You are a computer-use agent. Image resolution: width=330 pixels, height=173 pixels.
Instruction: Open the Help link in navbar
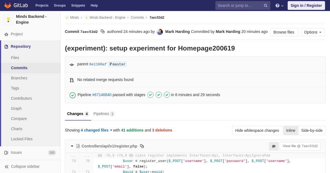94,5
